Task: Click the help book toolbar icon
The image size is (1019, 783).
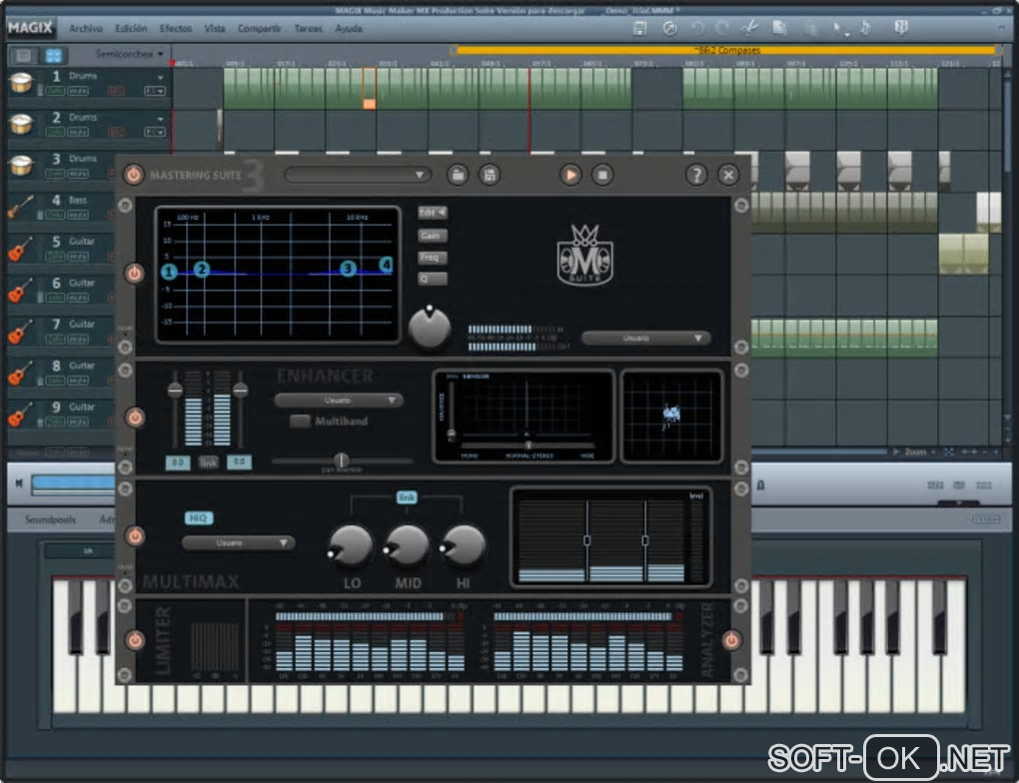Action: click(901, 28)
